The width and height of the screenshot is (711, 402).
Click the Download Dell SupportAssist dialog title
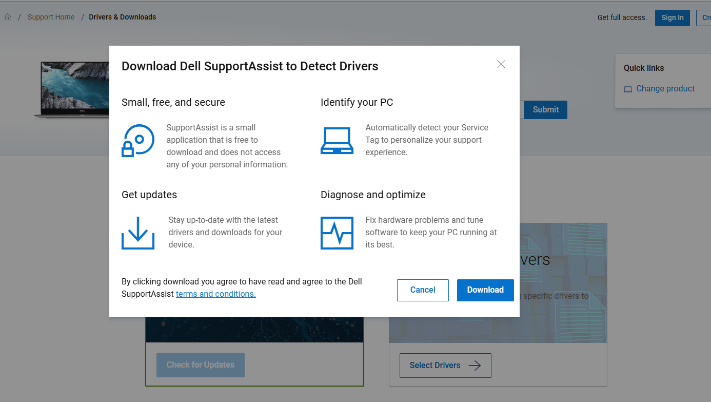[250, 66]
